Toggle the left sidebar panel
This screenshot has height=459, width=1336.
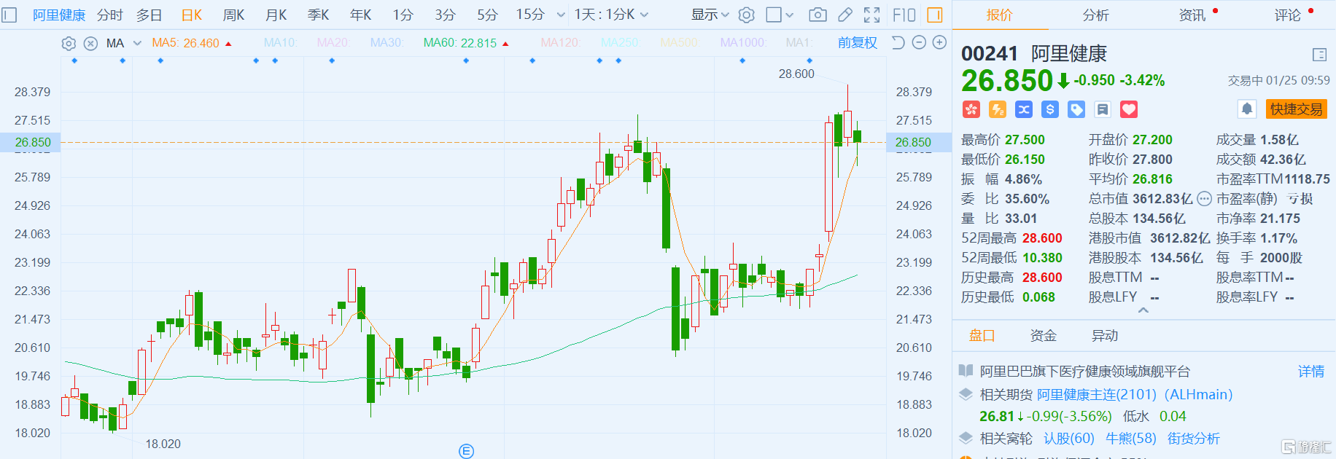9,15
